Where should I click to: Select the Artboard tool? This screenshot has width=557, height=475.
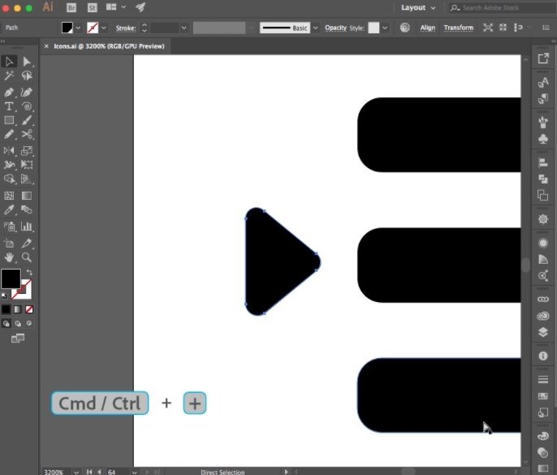coord(9,244)
